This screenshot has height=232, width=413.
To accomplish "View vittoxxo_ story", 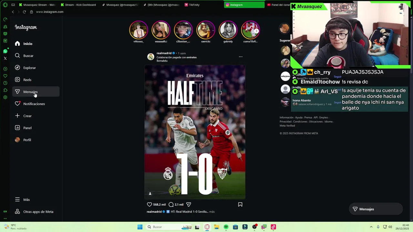I will (x=138, y=30).
